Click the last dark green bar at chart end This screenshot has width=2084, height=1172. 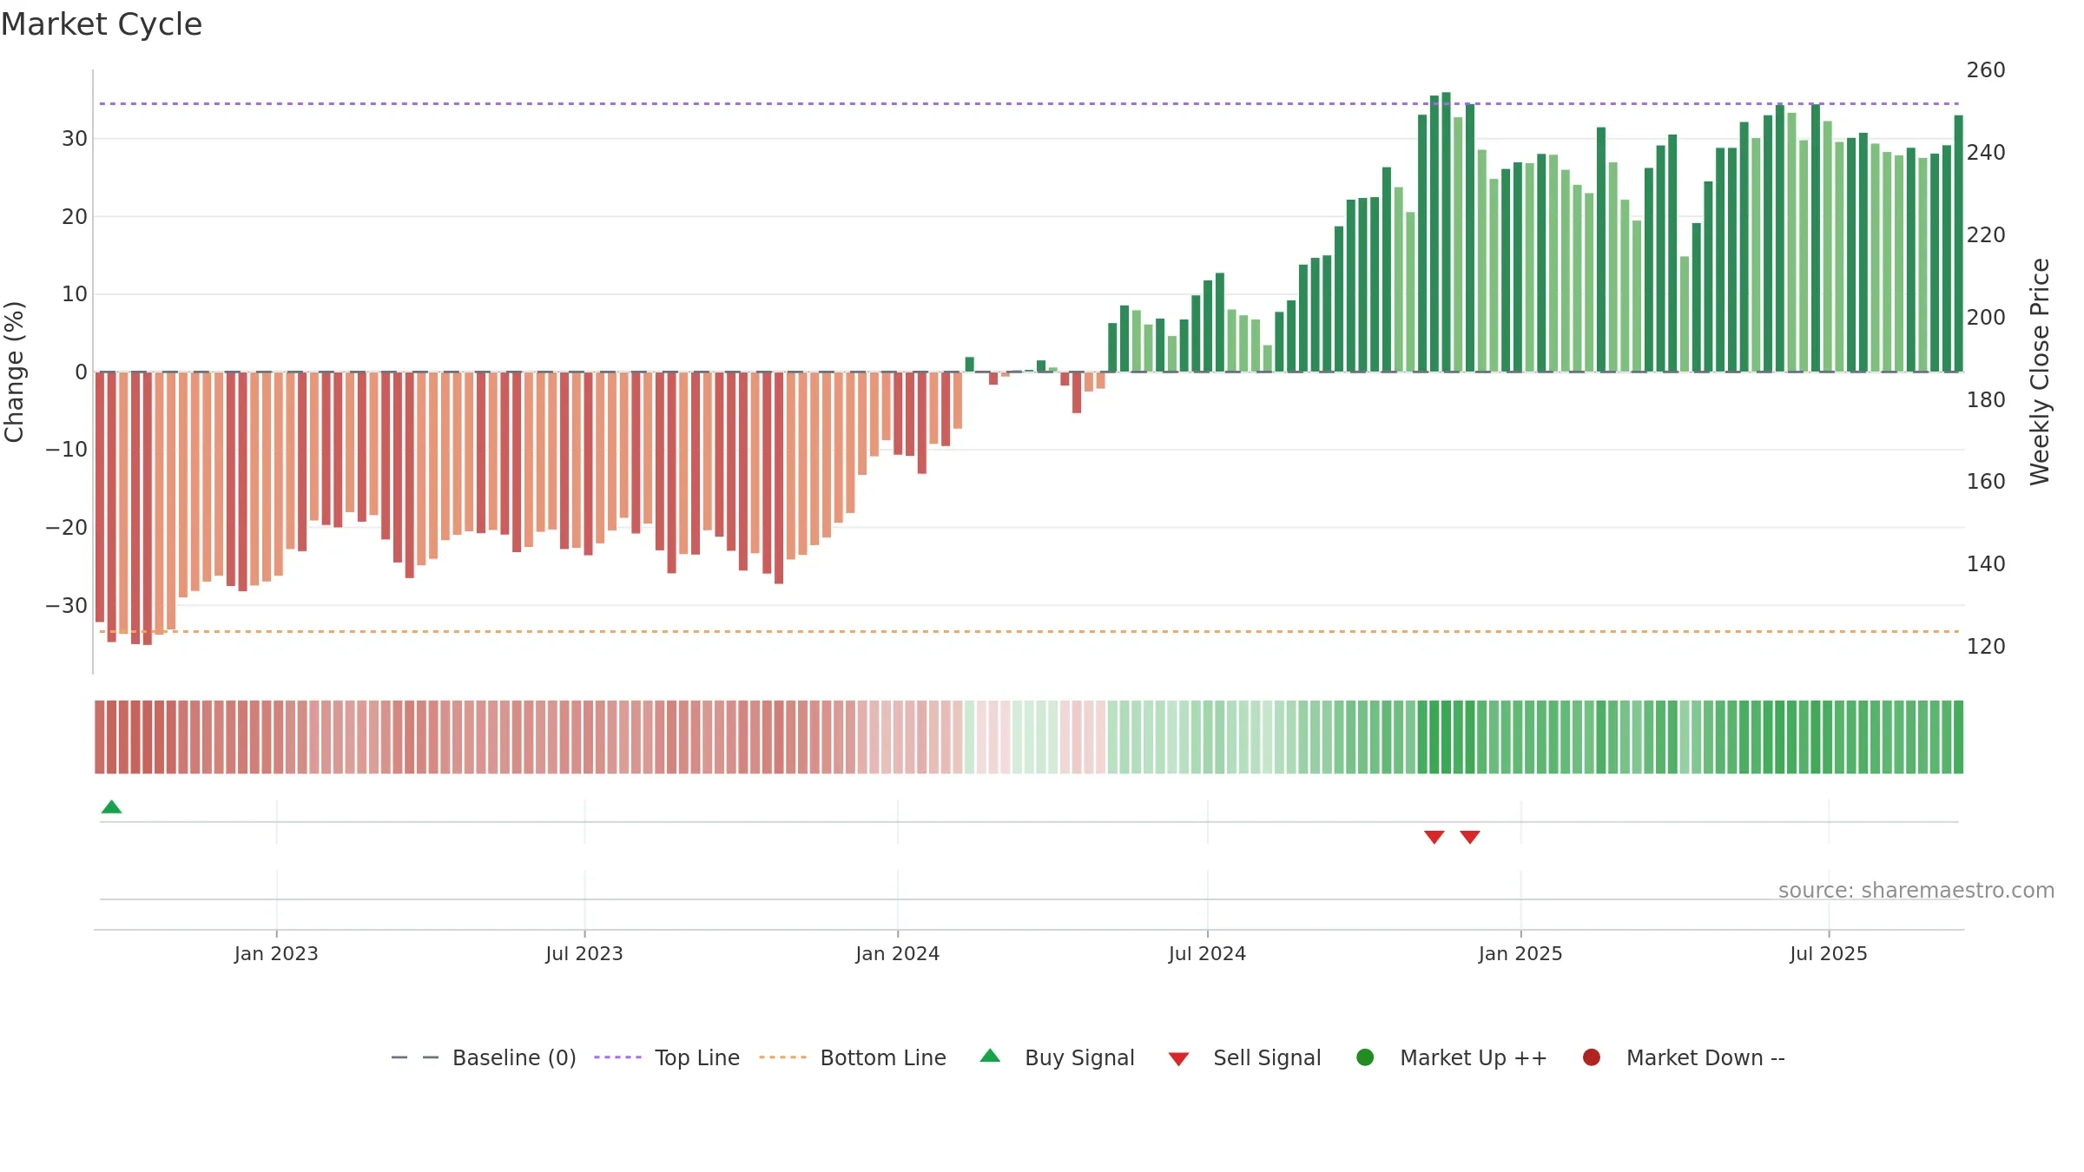(1958, 243)
